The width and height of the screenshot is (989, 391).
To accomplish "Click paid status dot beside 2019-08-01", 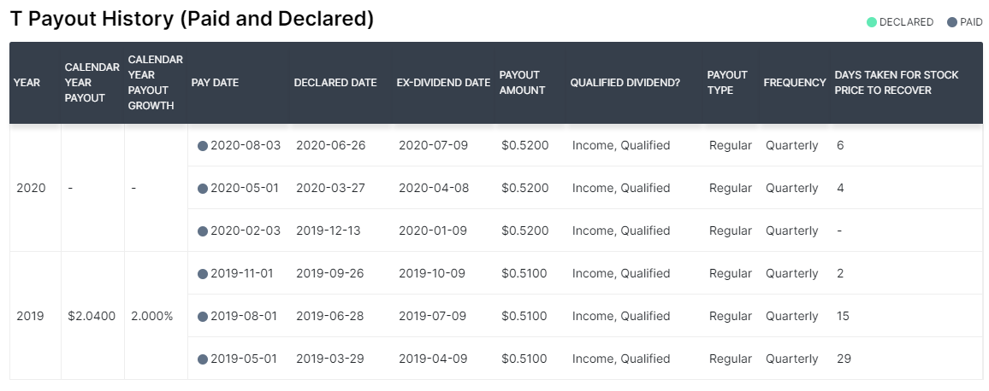I will tap(203, 317).
